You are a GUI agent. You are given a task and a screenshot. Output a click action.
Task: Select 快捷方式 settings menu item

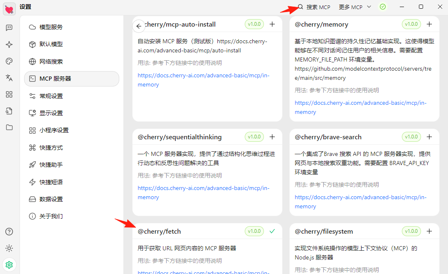[x=72, y=148]
